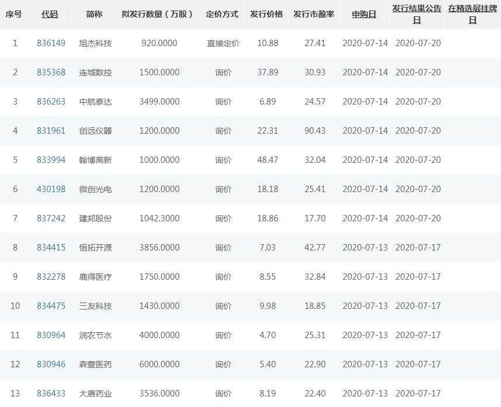Image resolution: width=501 pixels, height=407 pixels.
Task: Sort by 申购日 column header
Action: [364, 15]
